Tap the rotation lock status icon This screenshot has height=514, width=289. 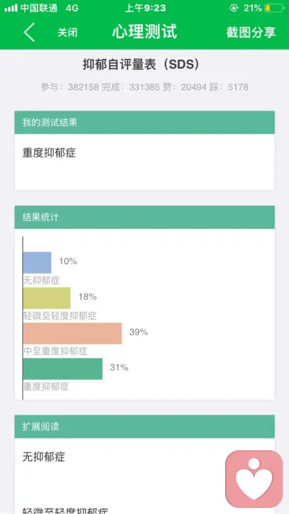(234, 8)
